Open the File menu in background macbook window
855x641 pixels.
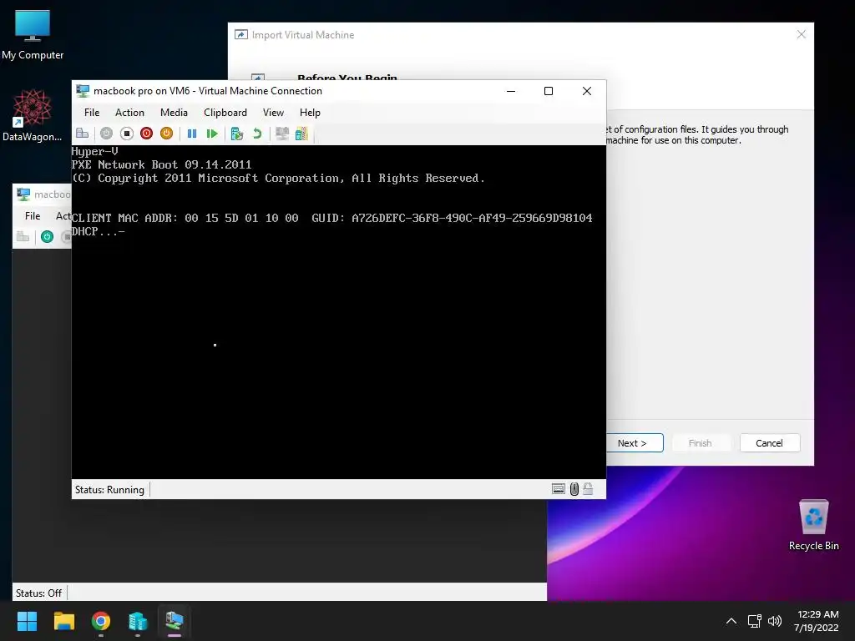(x=33, y=216)
